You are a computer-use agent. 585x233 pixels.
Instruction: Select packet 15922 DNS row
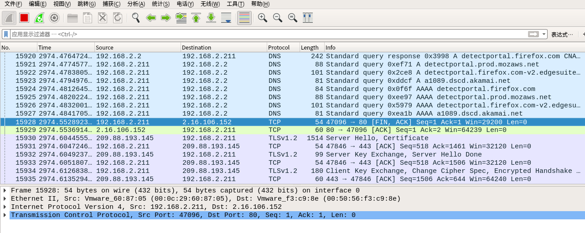pyautogui.click(x=292, y=73)
